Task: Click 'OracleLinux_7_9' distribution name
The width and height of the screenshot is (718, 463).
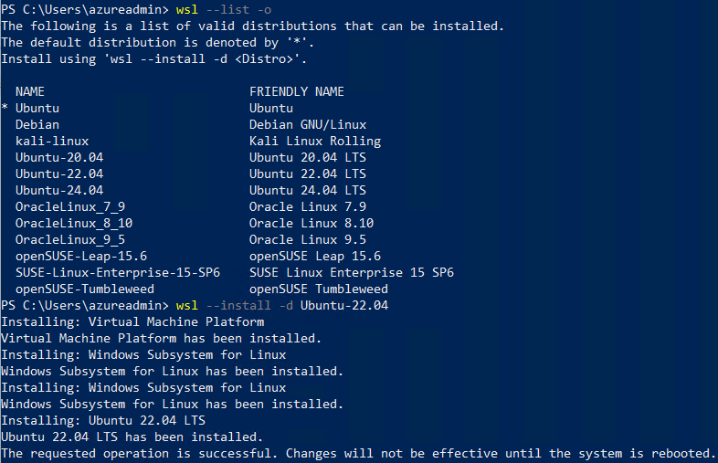Action: [70, 206]
